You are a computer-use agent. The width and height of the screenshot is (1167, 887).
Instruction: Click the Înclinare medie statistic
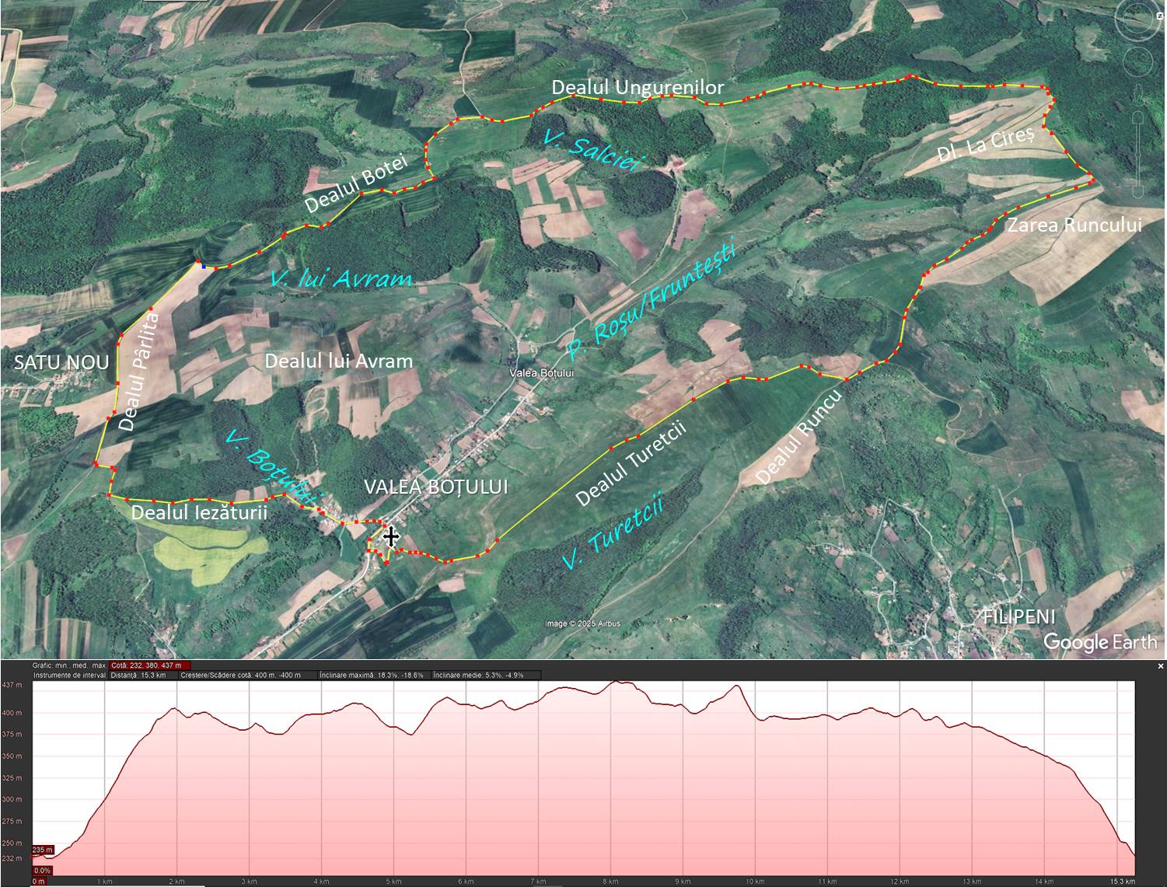point(486,675)
